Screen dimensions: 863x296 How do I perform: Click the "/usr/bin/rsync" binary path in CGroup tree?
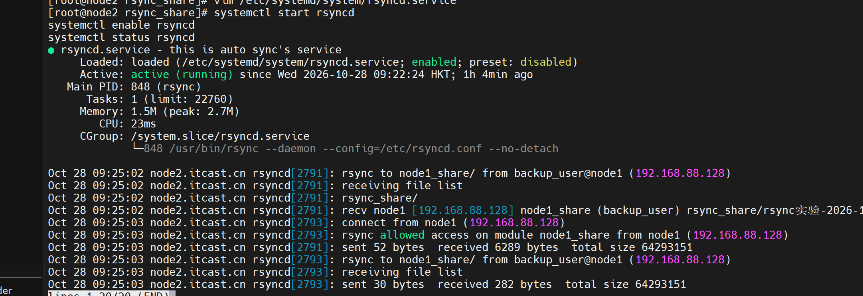tap(214, 149)
